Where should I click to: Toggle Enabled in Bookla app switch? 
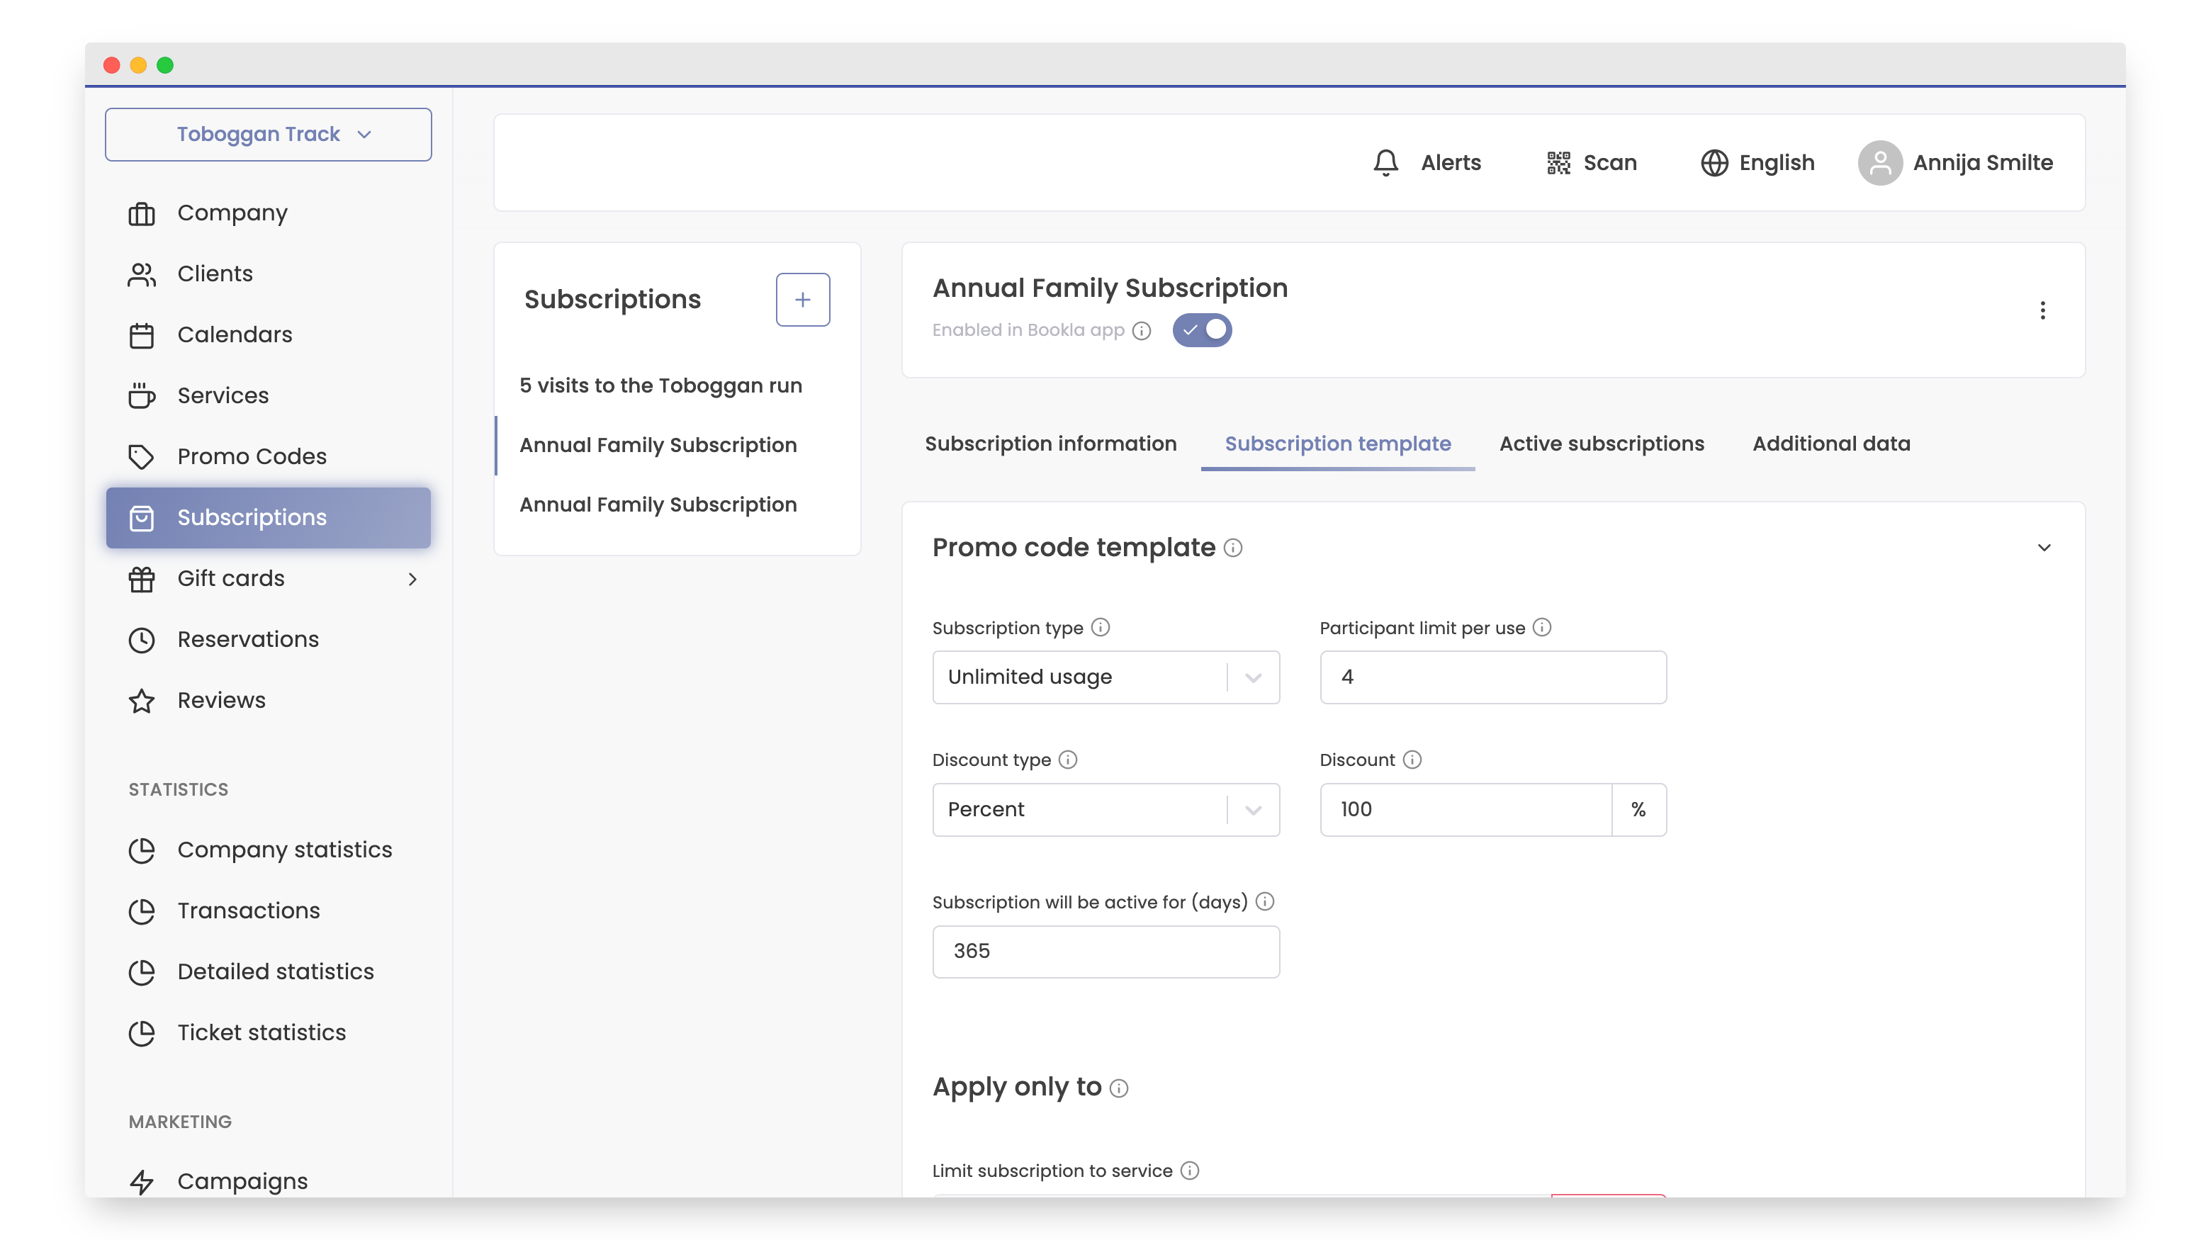[1202, 329]
